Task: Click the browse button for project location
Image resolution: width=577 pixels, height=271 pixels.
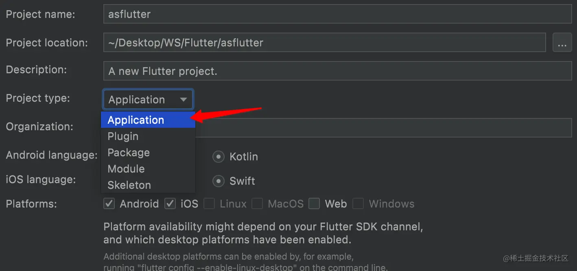Action: pyautogui.click(x=562, y=43)
